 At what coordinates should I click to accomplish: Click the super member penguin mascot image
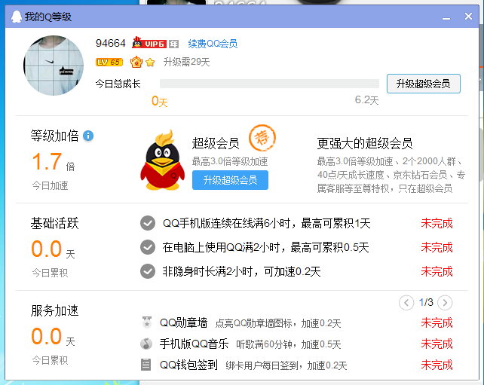pos(163,160)
